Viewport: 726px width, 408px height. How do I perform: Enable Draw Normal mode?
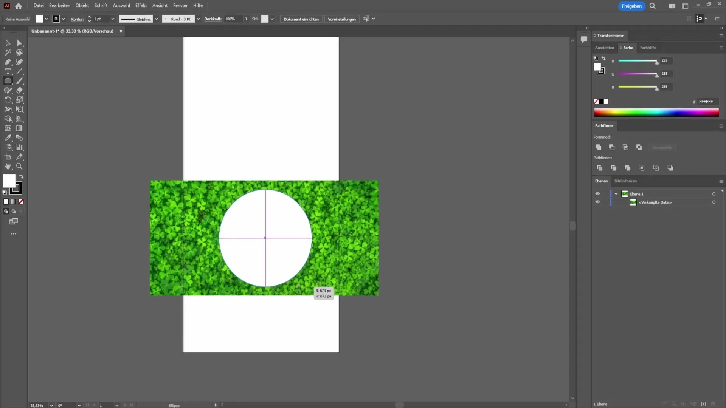tap(6, 212)
